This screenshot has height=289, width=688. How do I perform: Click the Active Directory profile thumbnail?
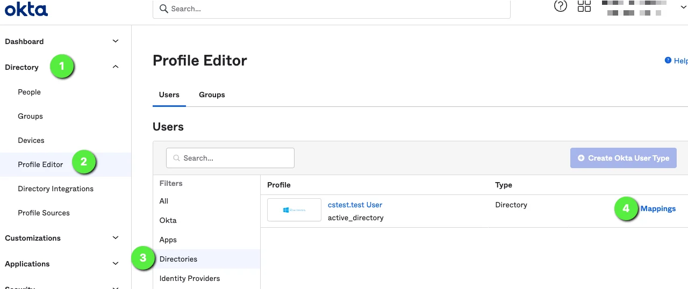(x=294, y=210)
